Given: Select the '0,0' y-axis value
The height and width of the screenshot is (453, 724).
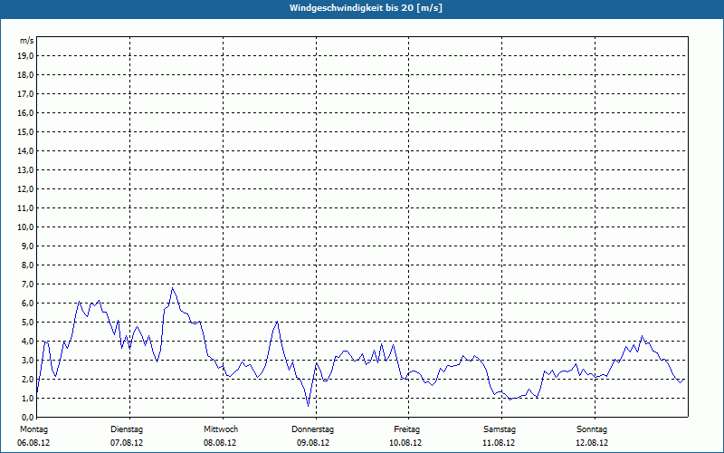Looking at the screenshot, I should pos(27,418).
